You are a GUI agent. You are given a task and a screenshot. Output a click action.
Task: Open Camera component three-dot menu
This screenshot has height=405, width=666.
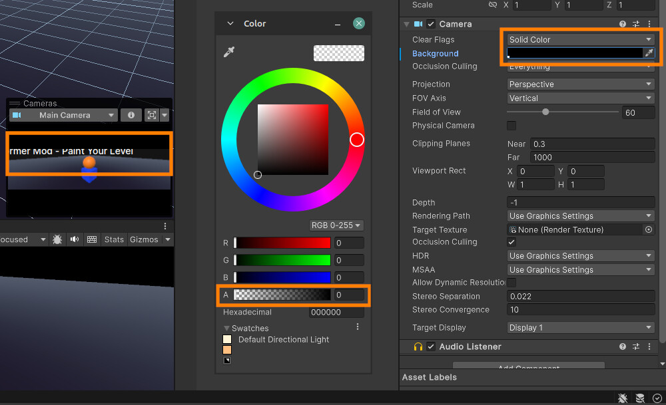(x=649, y=24)
